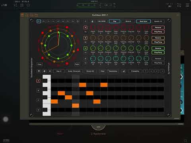The image size is (191, 143).
Task: Select preset slot P8
Action: pyautogui.click(x=73, y=21)
